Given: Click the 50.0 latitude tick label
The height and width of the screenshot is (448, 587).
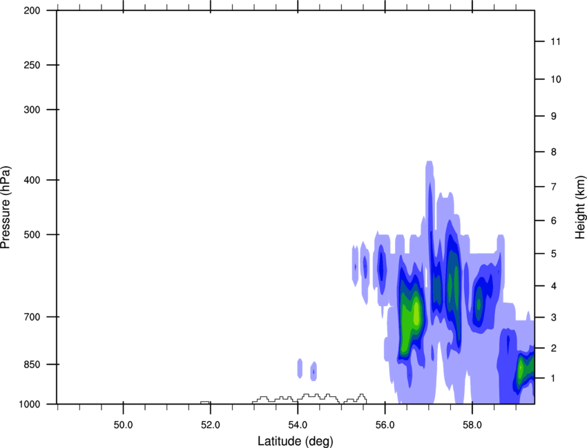Looking at the screenshot, I should point(123,425).
